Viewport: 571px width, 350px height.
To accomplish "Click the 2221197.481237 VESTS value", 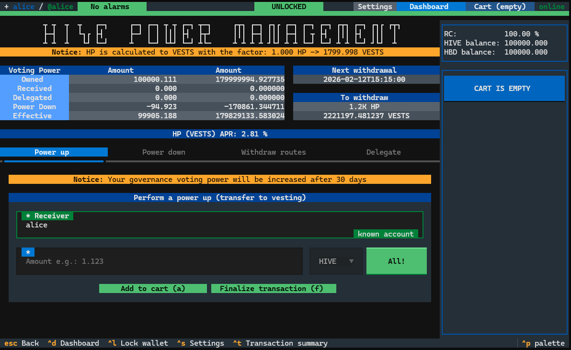I will pos(366,116).
